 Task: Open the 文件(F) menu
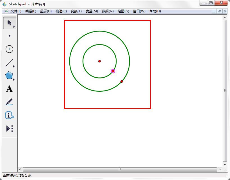(16, 11)
